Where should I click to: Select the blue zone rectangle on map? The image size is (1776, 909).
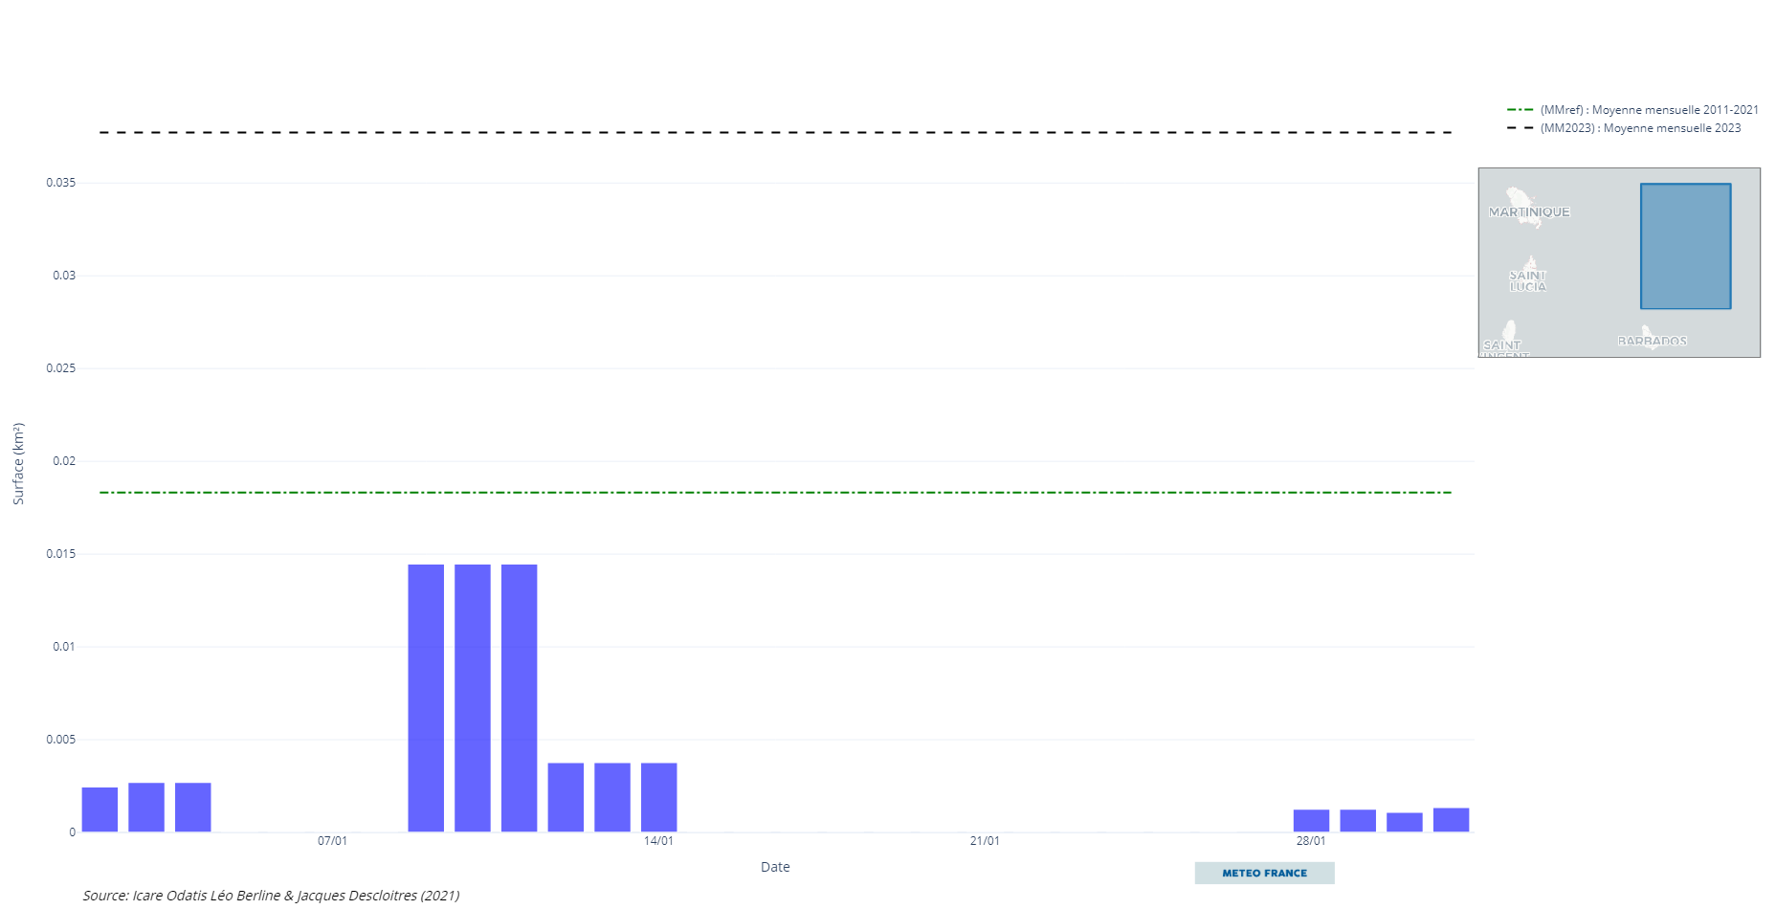[x=1685, y=246]
